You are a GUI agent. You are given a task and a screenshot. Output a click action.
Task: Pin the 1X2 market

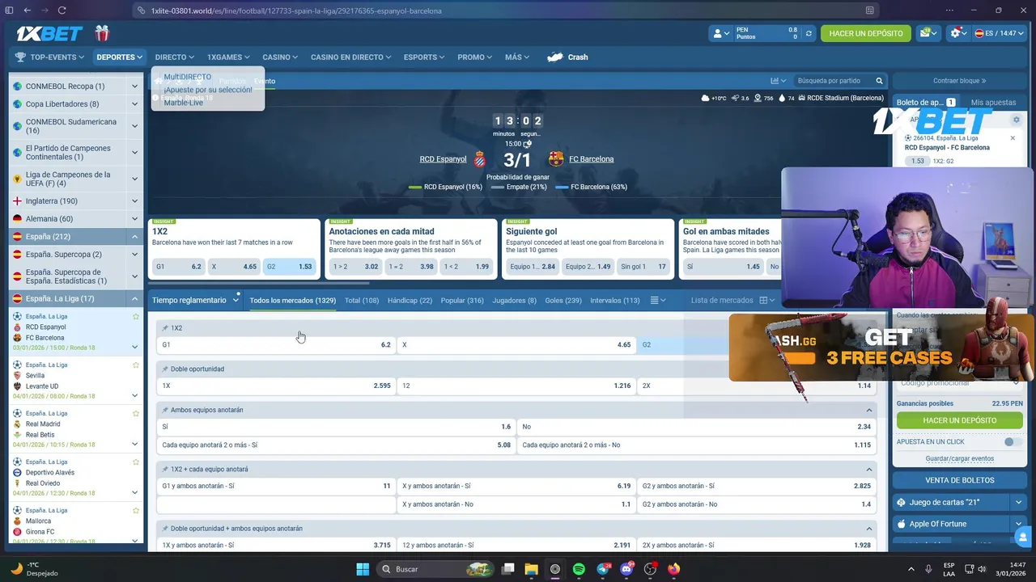click(165, 328)
